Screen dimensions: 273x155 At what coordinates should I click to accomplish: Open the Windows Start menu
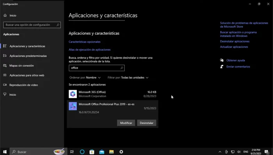pos(5,152)
